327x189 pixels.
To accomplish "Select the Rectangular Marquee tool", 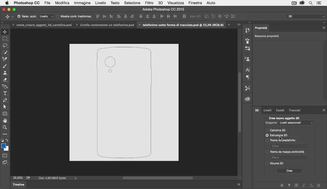I will 5,39.
